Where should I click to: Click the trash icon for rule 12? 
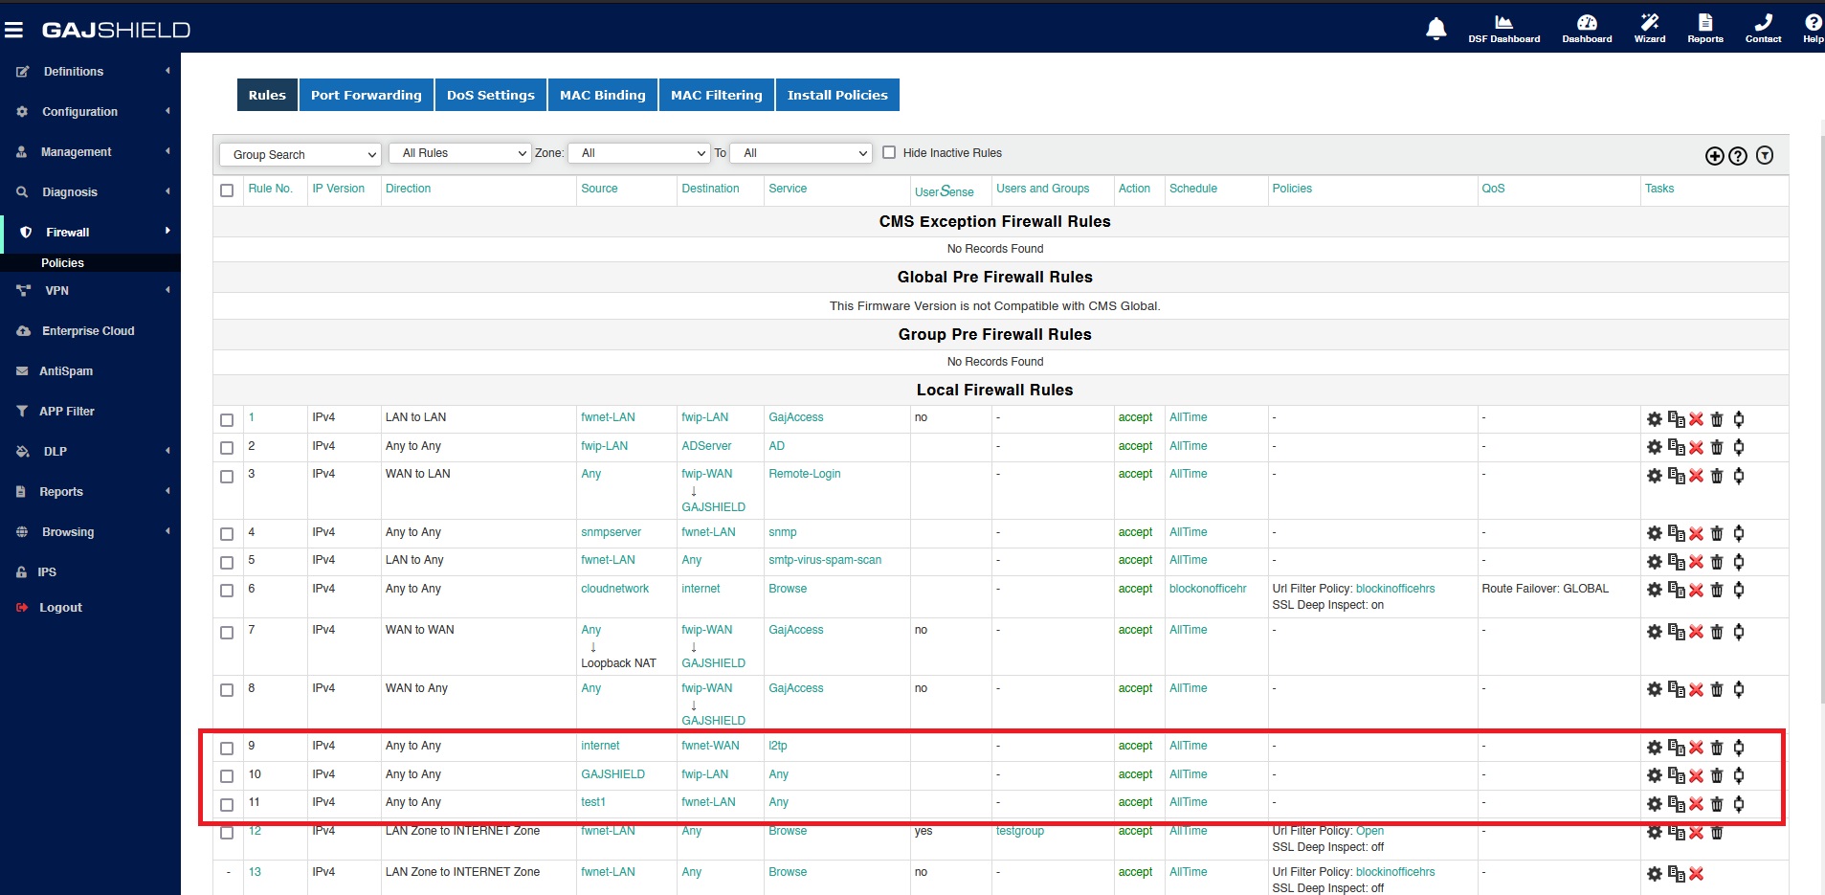coord(1717,833)
